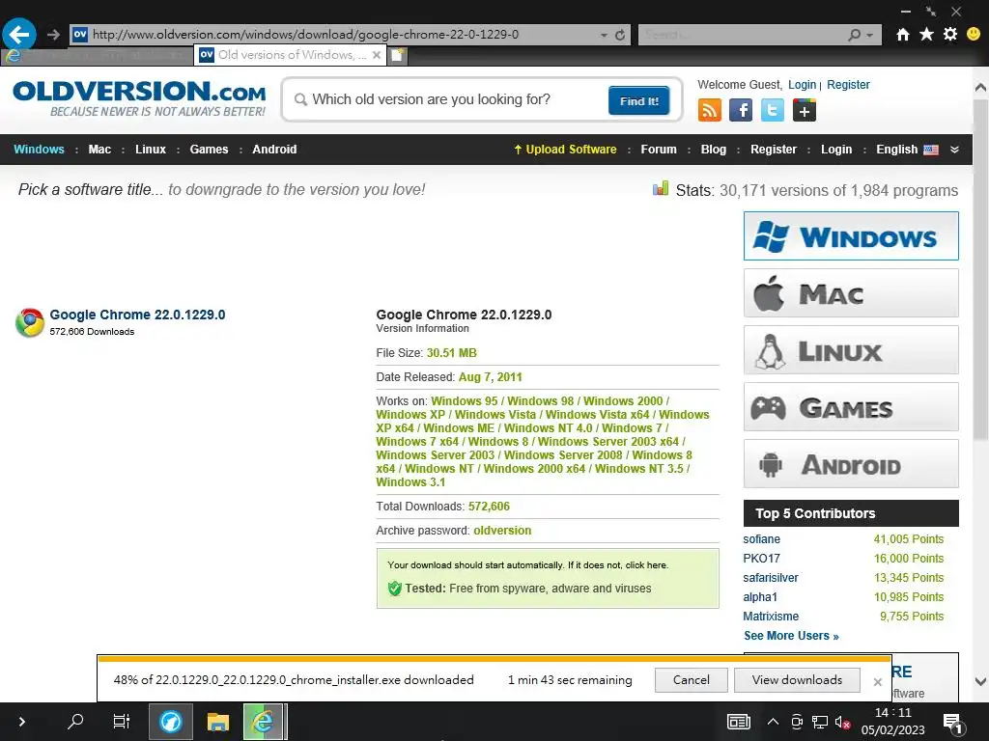Open the notification center icon
Viewport: 989px width, 741px height.
coord(952,723)
